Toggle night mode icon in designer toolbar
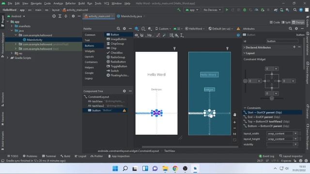The height and width of the screenshot is (174, 310). (x=150, y=29)
